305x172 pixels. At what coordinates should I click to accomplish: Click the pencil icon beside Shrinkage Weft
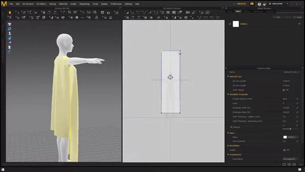297,107
